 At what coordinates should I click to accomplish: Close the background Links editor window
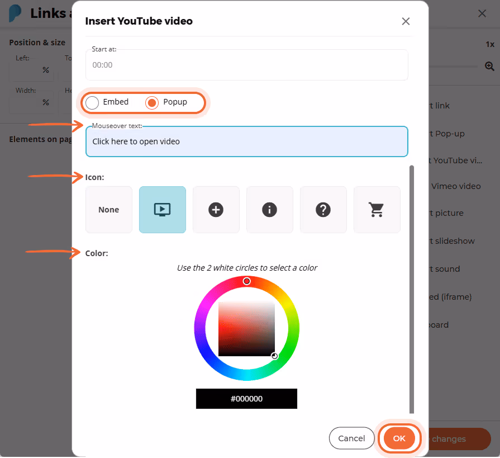[x=482, y=13]
